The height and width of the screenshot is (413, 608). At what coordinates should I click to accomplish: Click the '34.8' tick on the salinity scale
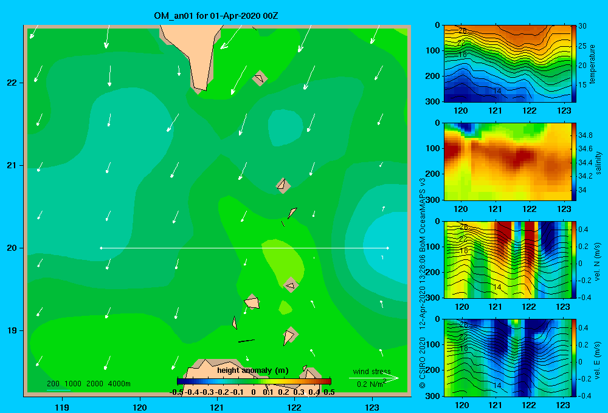[x=585, y=135]
